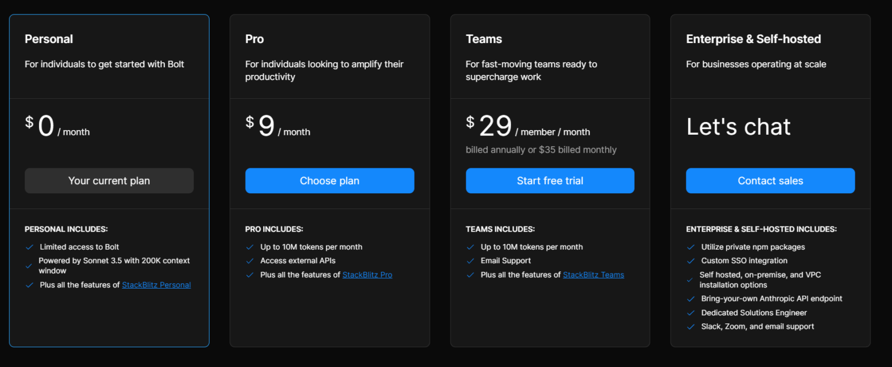Follow the StackBlitz Teams link

(x=593, y=275)
